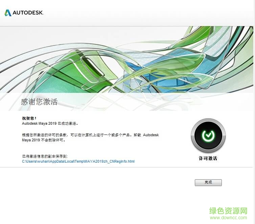The height and width of the screenshot is (224, 255).
Task: Click the Autodesk logo
Action: [24, 13]
